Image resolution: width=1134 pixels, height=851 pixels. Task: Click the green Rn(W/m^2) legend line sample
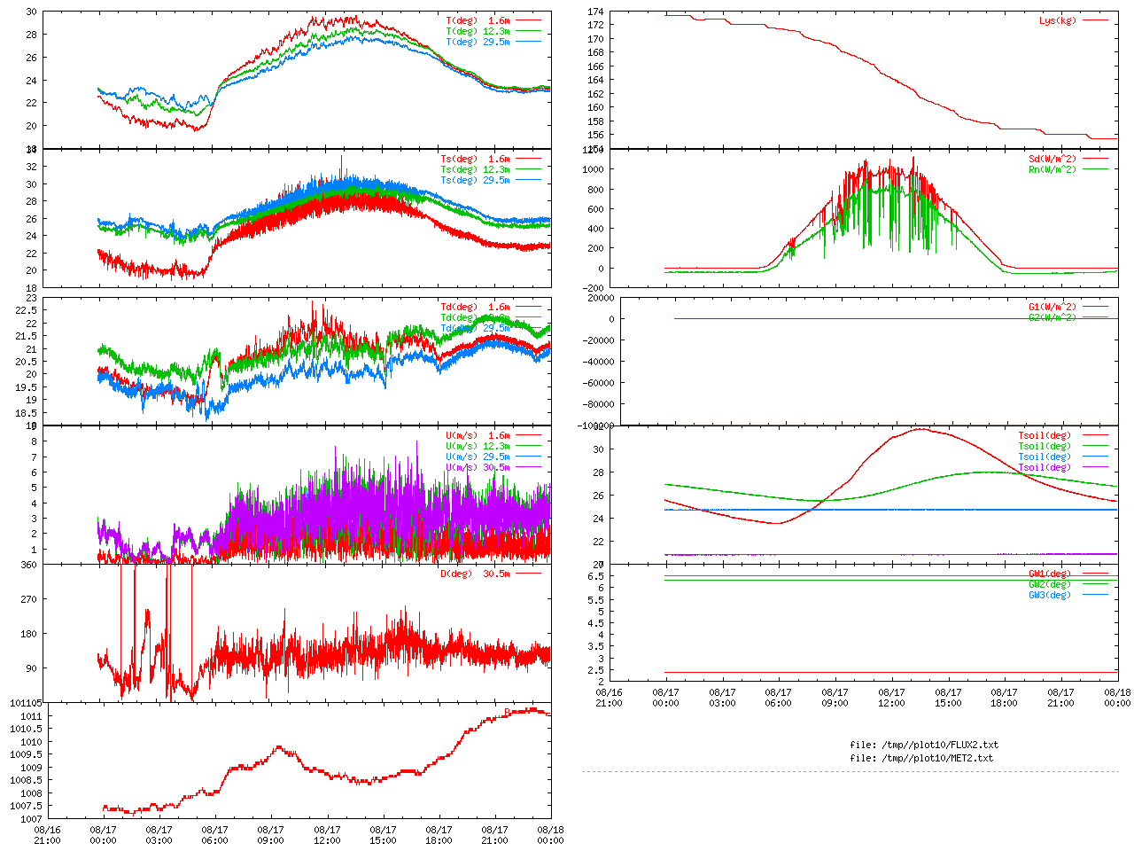1095,169
